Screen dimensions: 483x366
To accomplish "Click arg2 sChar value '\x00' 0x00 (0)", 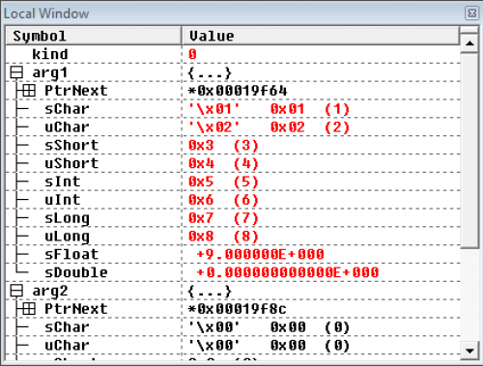I will point(270,327).
